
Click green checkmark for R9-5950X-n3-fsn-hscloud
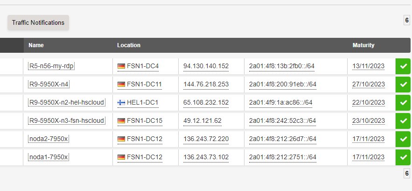pyautogui.click(x=403, y=121)
